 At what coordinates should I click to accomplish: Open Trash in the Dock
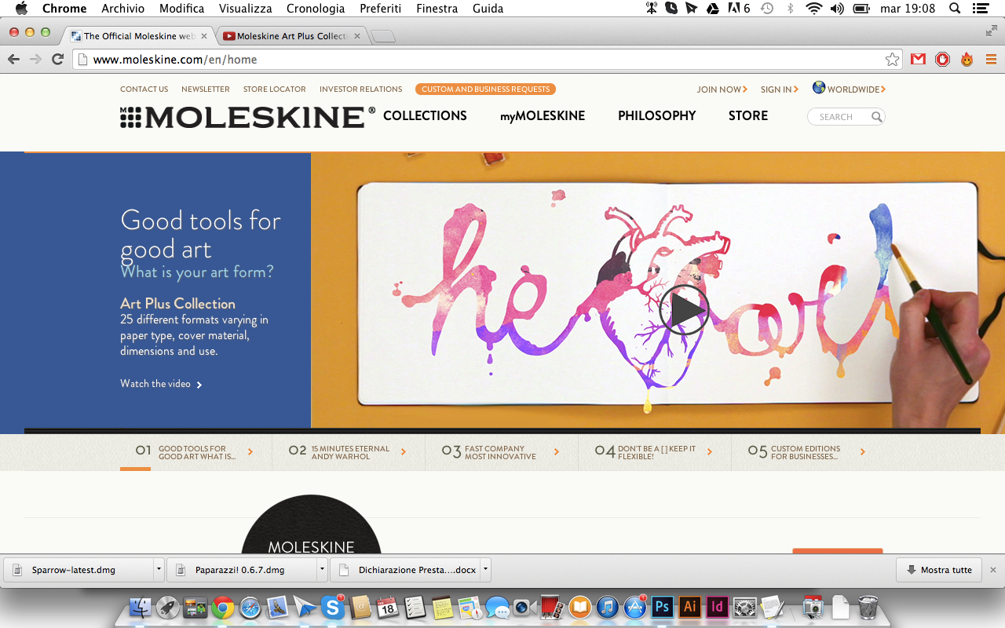[x=868, y=607]
